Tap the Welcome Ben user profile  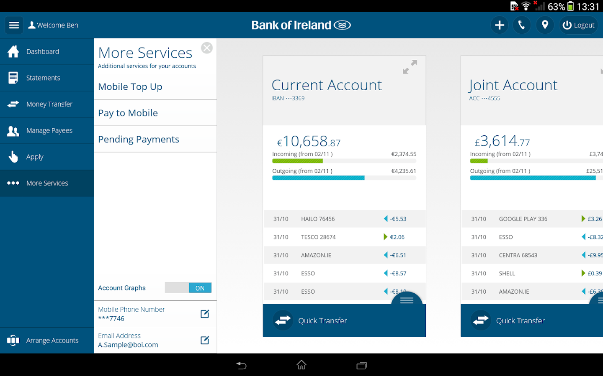[x=53, y=25]
